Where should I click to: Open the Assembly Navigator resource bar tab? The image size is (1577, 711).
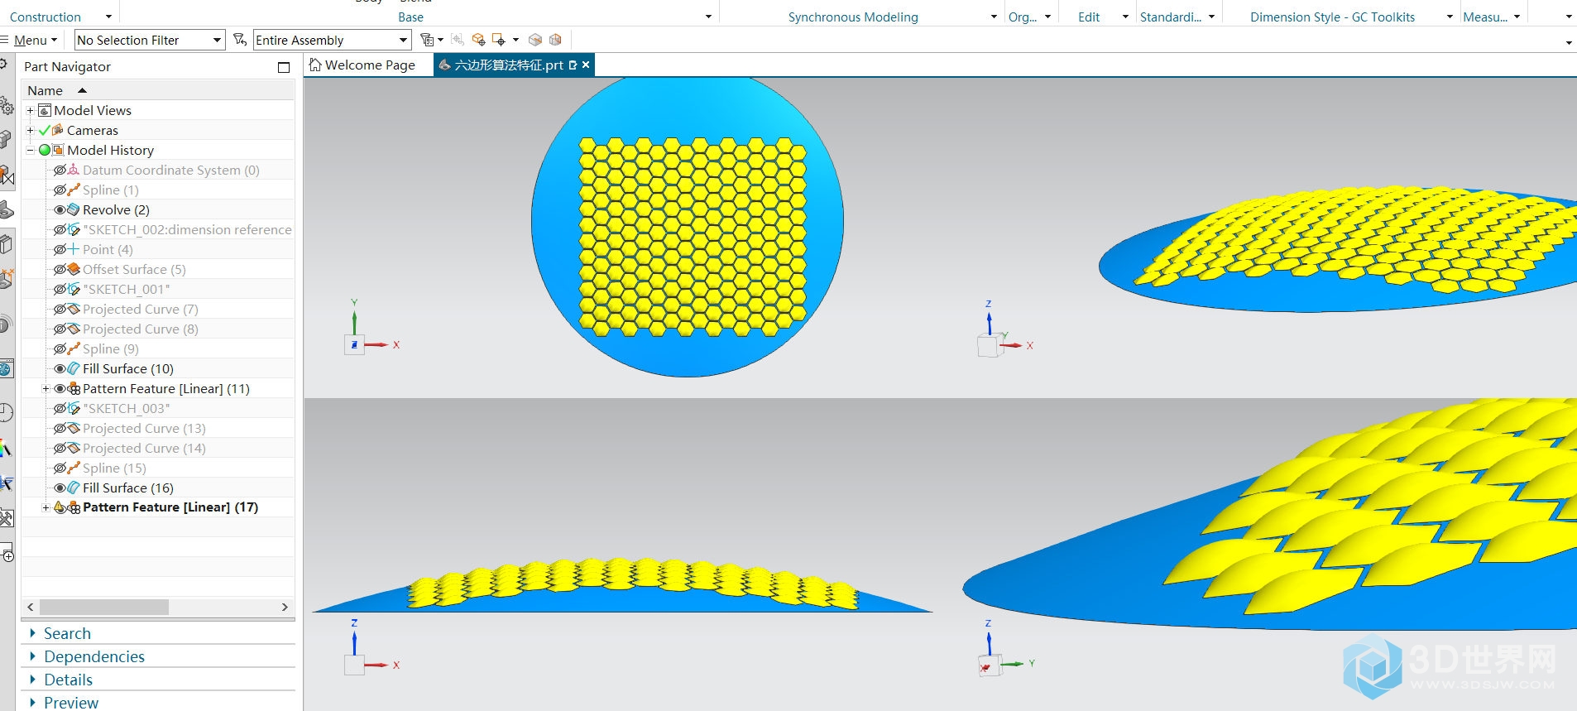coord(7,139)
